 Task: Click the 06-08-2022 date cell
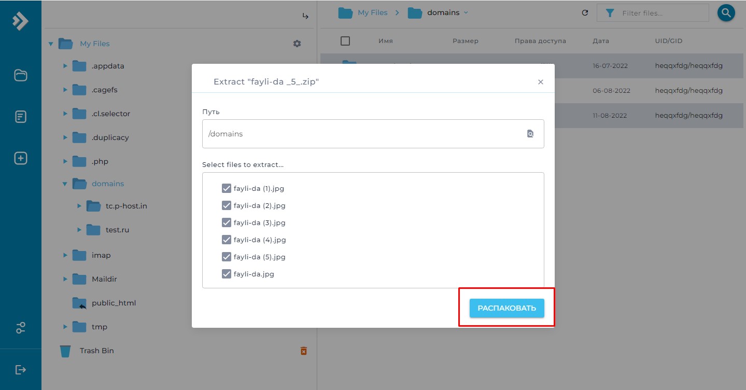tap(611, 91)
